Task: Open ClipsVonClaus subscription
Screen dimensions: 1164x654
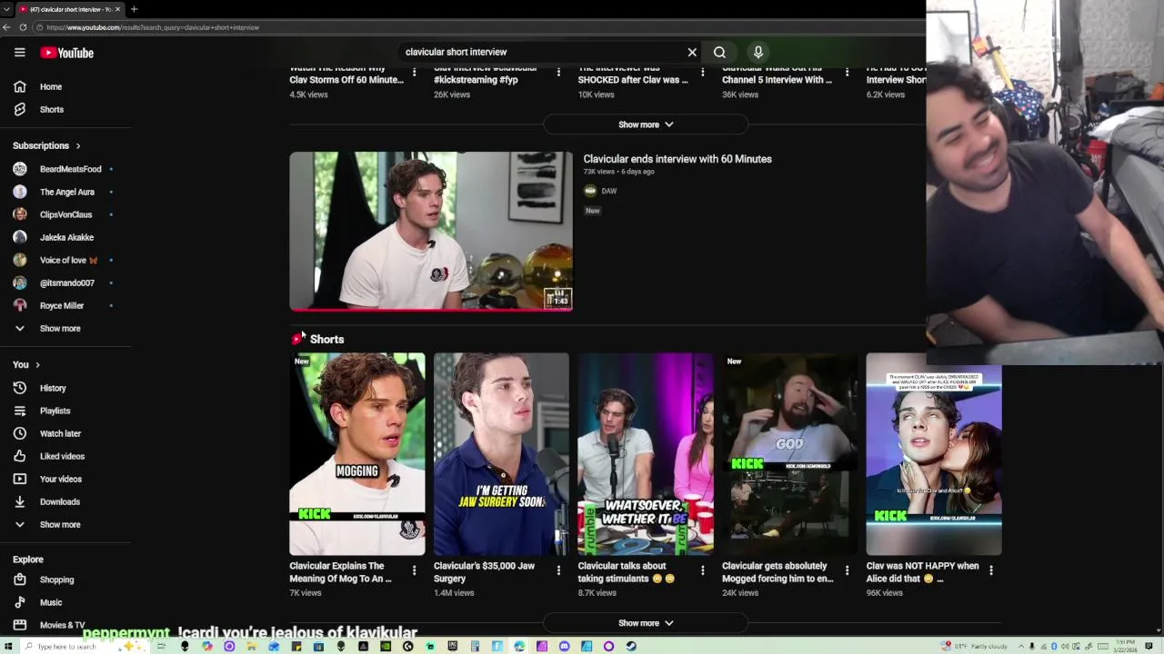Action: coord(65,214)
